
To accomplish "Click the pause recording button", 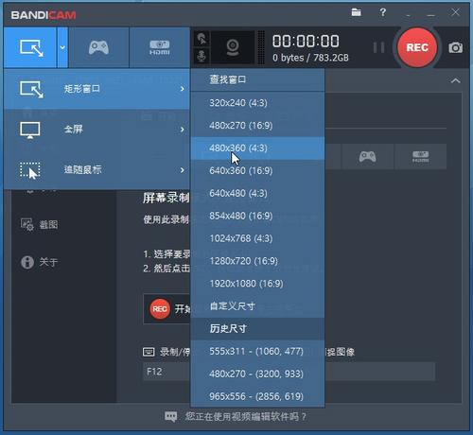I will point(378,47).
